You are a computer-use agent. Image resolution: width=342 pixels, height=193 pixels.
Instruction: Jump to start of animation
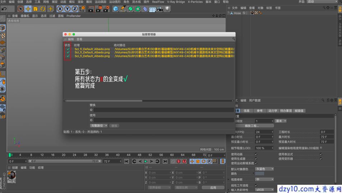[x=126, y=161]
